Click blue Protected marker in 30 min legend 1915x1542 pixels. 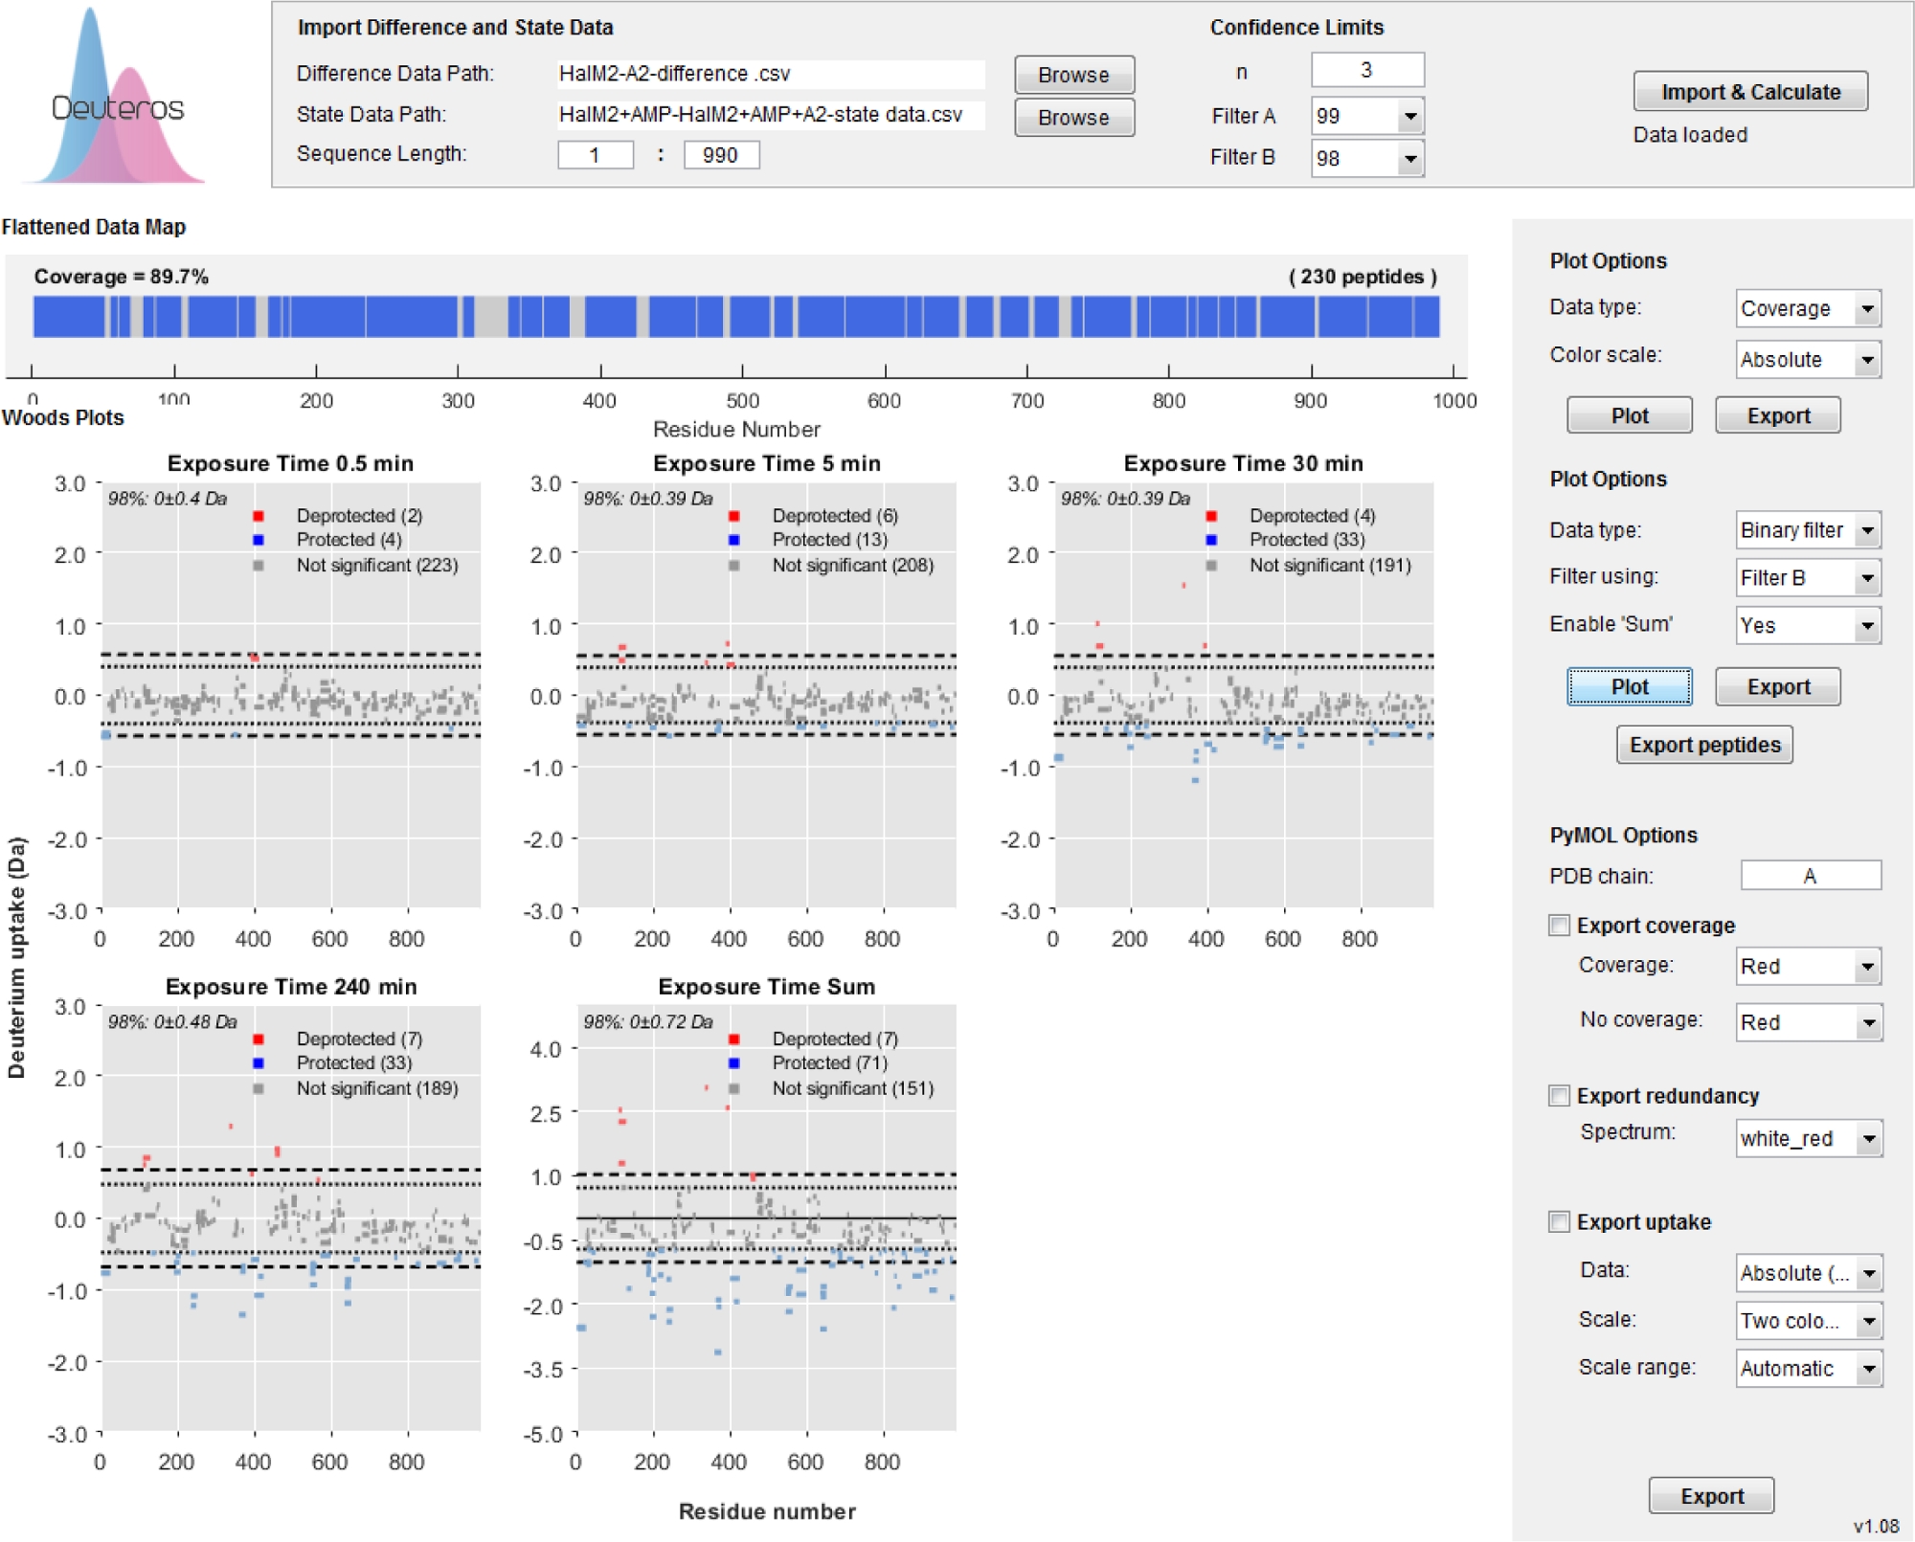pos(1211,540)
